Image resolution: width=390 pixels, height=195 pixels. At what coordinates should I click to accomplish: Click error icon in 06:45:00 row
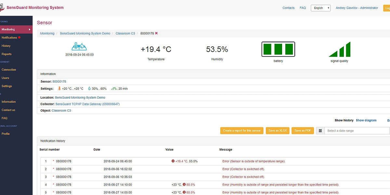(x=173, y=161)
